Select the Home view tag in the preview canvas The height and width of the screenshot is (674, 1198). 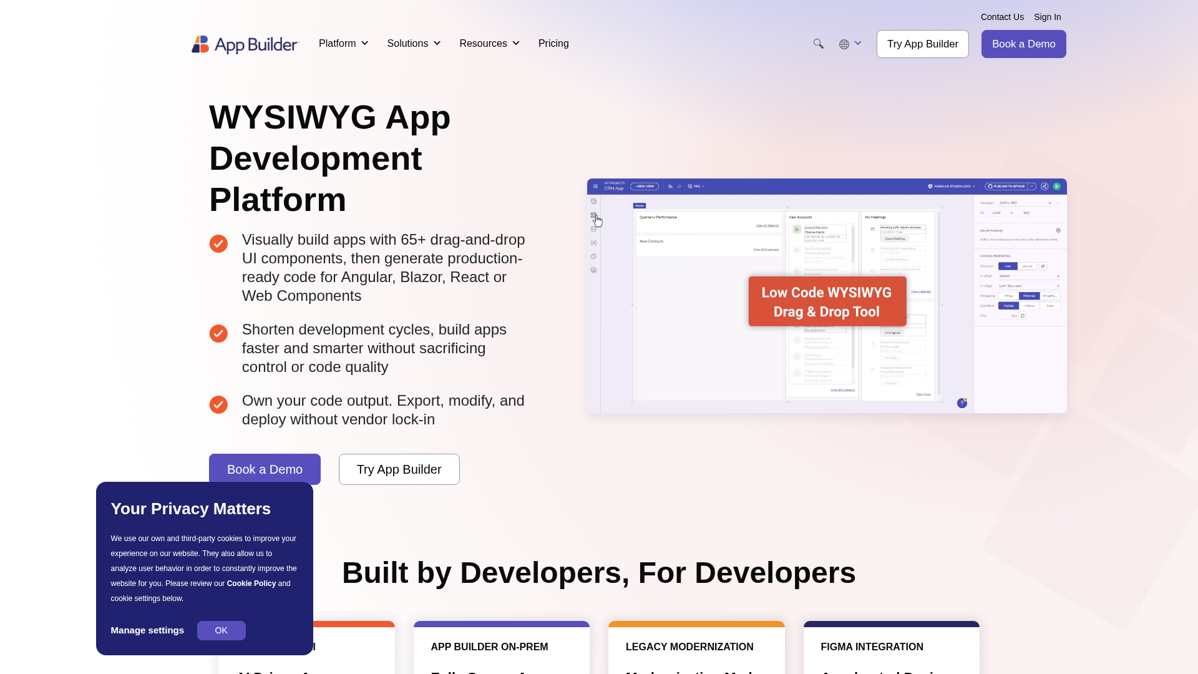(640, 205)
